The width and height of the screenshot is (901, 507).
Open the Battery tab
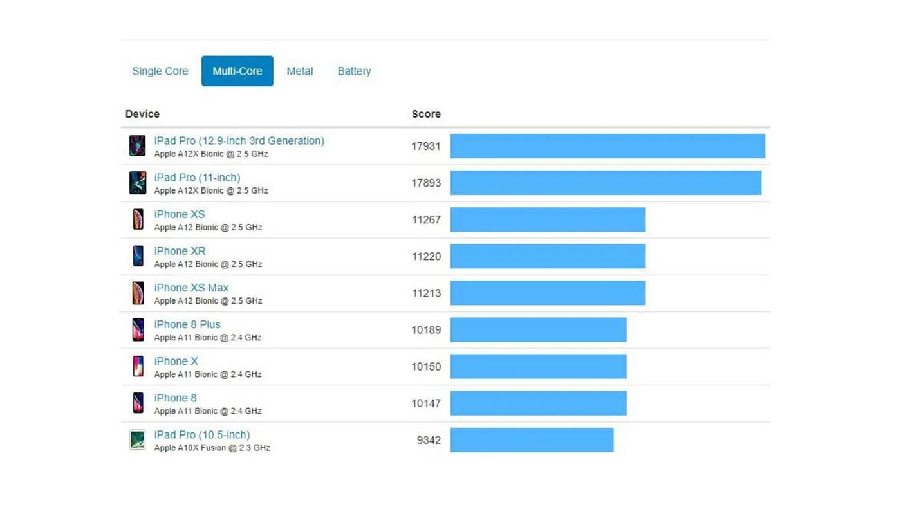(354, 71)
